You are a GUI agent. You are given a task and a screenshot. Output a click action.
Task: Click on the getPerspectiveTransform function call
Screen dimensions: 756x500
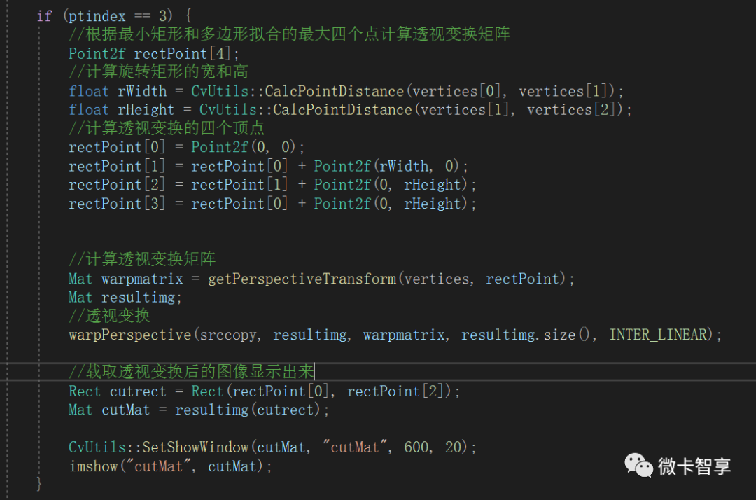(x=302, y=279)
